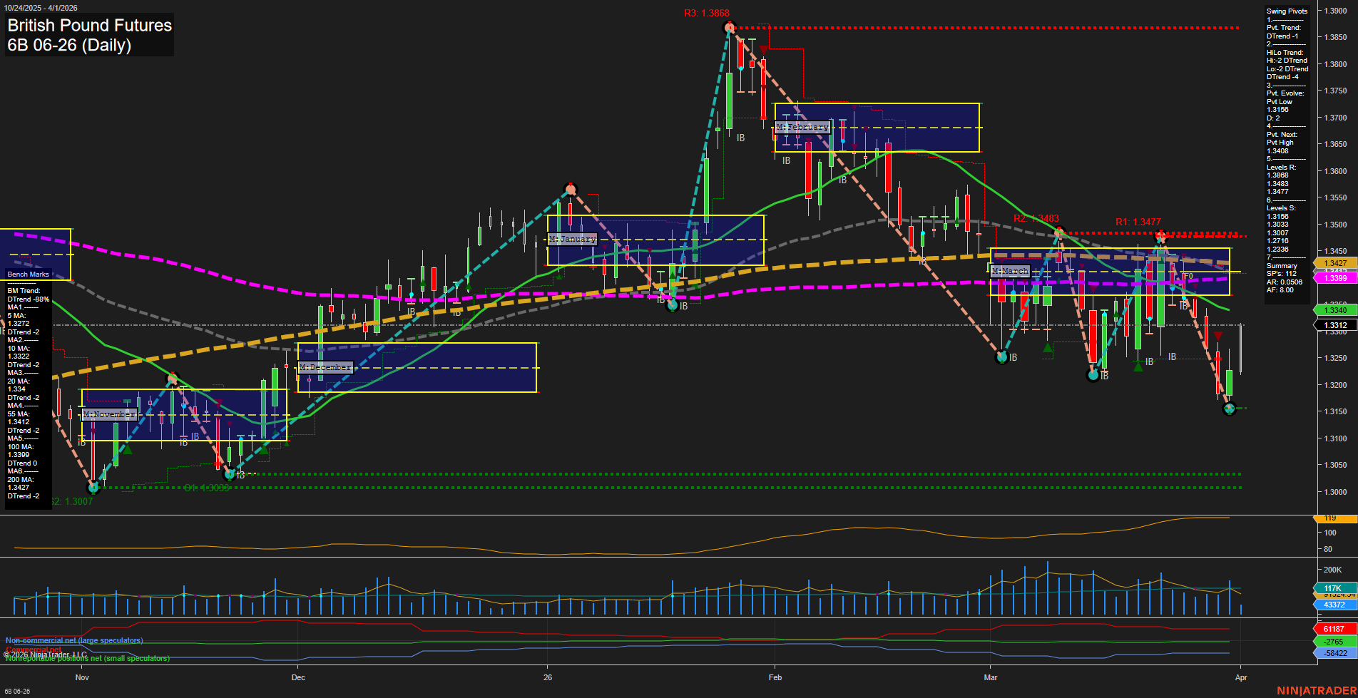Select the swing marker beneath the R1 1.3477 label
Viewport: 1358px width, 698px height.
pyautogui.click(x=1161, y=235)
